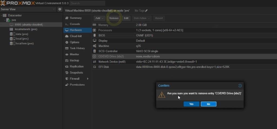Switch to the Console section
The width and height of the screenshot is (277, 129).
[75, 24]
